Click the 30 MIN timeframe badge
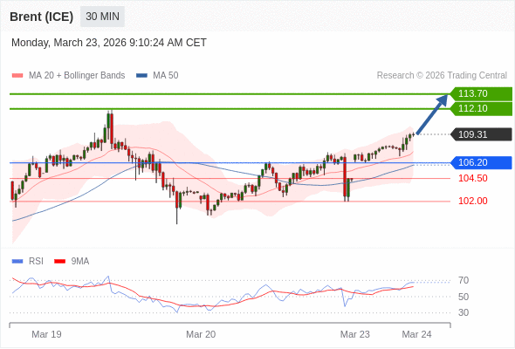Image resolution: width=515 pixels, height=349 pixels. [102, 17]
